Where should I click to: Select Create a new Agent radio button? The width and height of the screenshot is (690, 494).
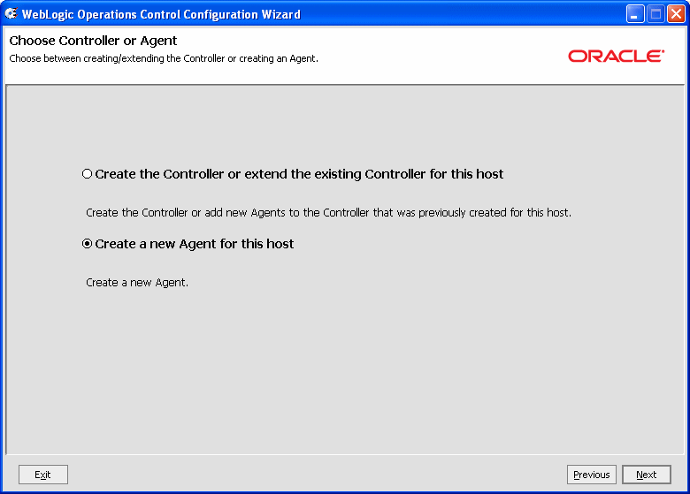pyautogui.click(x=87, y=244)
